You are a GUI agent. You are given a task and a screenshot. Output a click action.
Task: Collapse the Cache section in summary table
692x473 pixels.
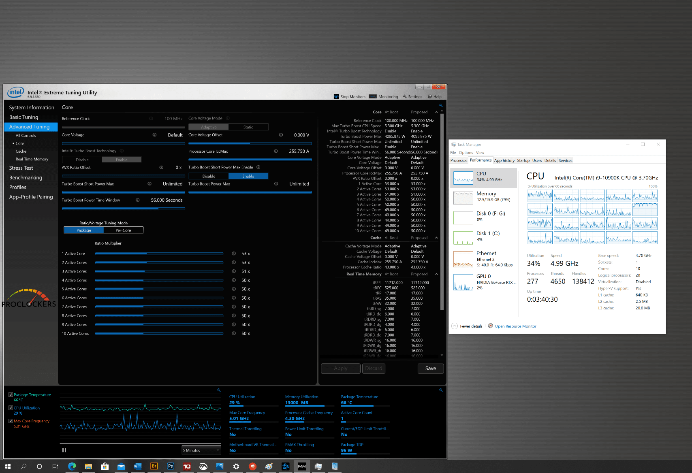point(436,238)
